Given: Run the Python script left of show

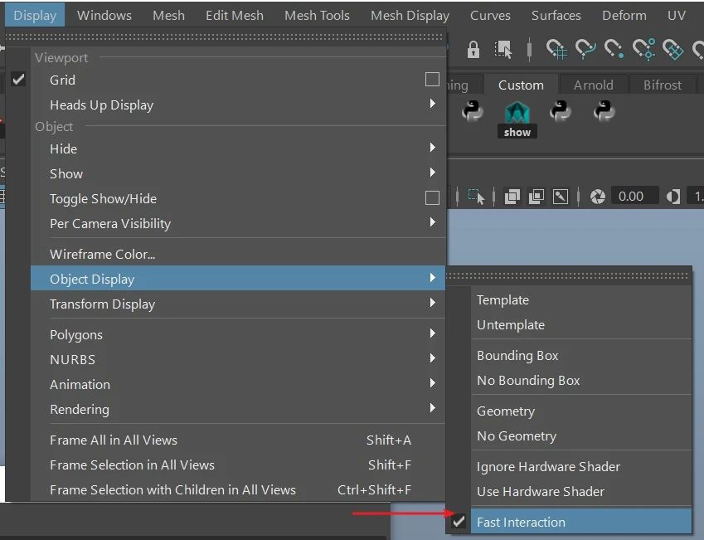Looking at the screenshot, I should pos(473,111).
